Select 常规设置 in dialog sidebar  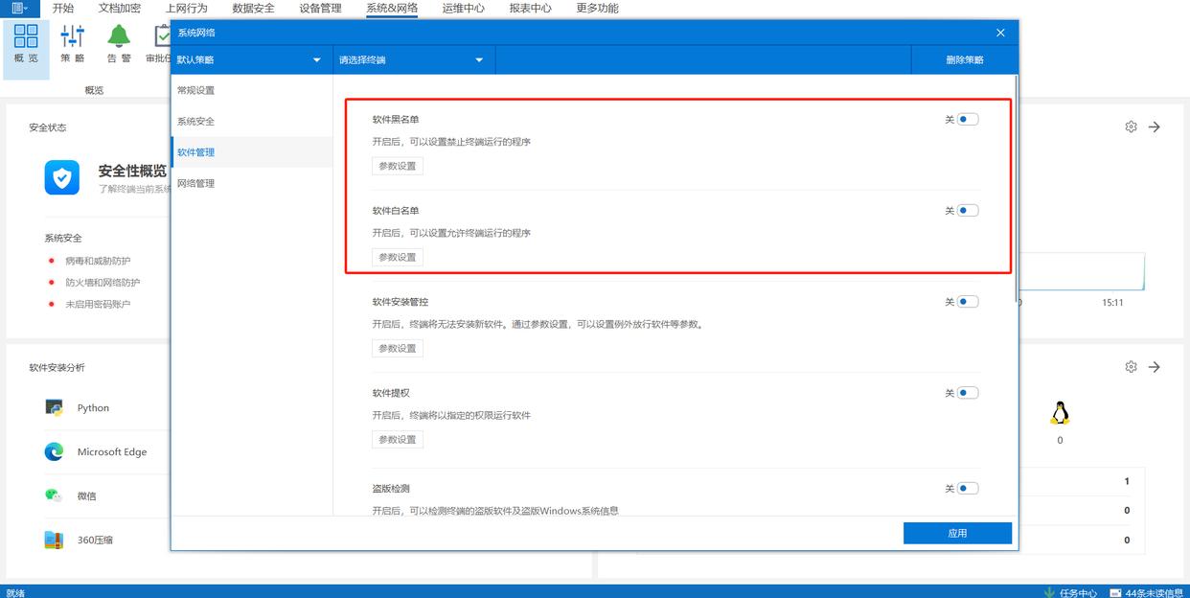point(252,90)
